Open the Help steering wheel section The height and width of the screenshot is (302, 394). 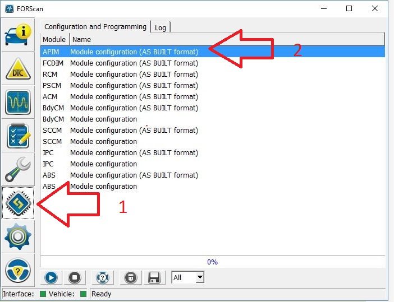(18, 271)
